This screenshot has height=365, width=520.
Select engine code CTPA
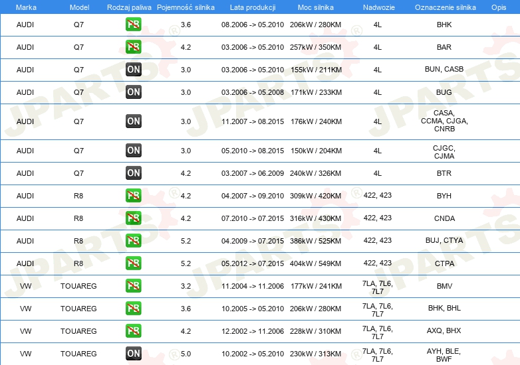[x=444, y=263]
